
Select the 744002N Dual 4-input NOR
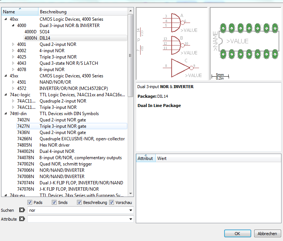pos(72,151)
